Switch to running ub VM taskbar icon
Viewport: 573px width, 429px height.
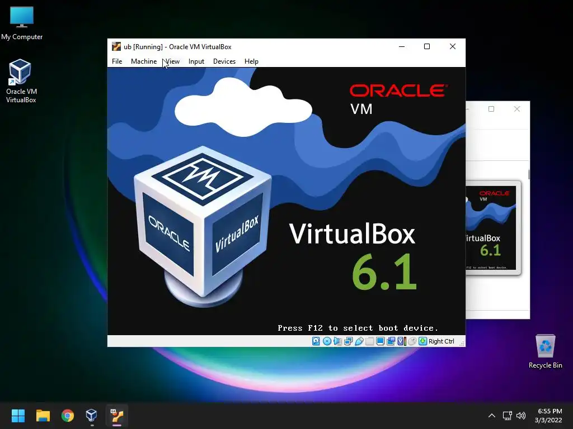coord(117,416)
